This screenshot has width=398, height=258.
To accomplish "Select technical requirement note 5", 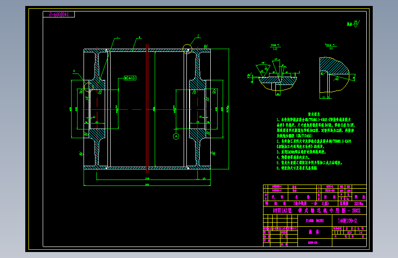I will [x=310, y=163].
